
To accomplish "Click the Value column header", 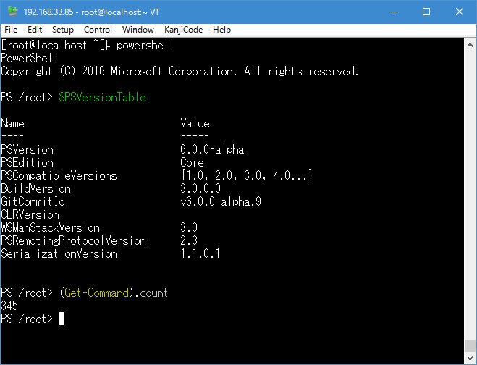I will pyautogui.click(x=195, y=124).
